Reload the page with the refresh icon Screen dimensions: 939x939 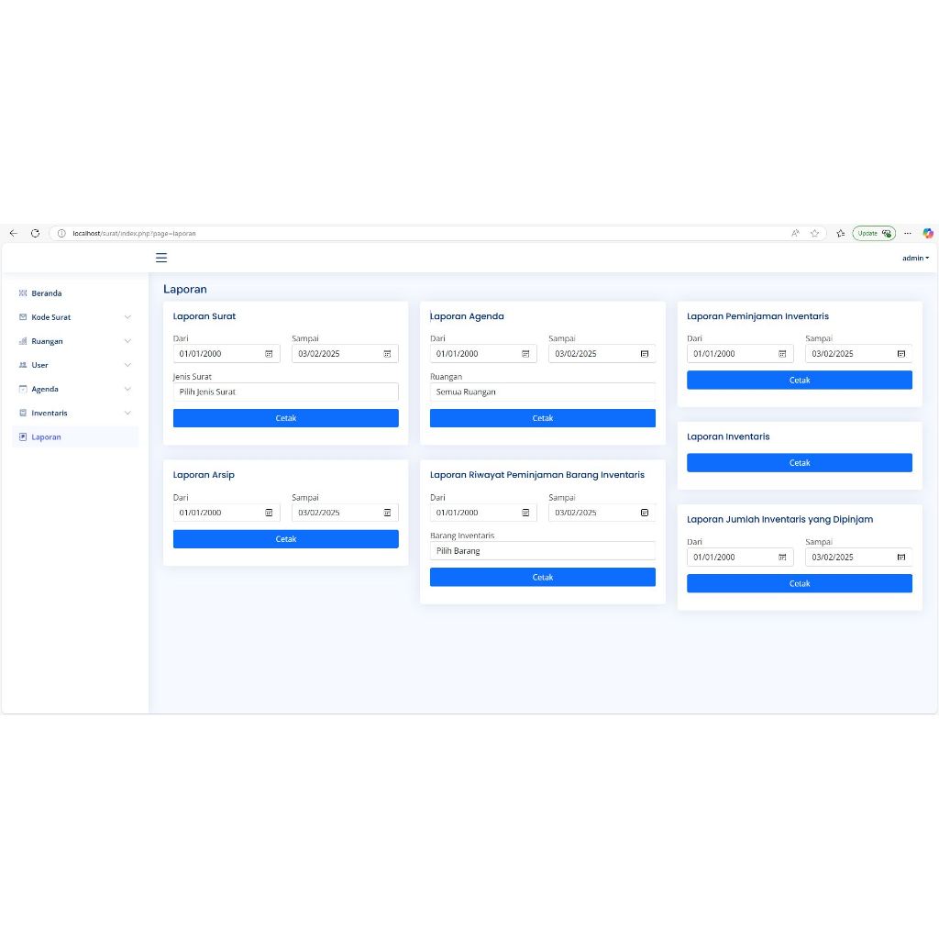coord(36,233)
